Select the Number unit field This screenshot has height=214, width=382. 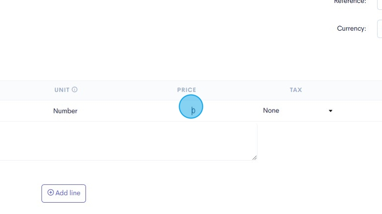tap(65, 111)
